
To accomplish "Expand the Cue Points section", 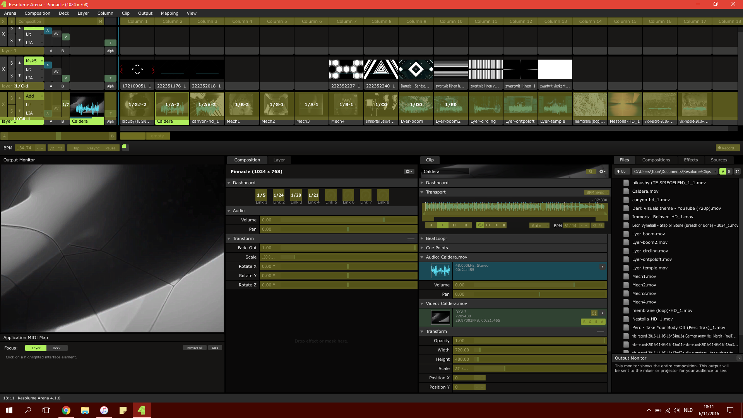I will click(x=437, y=248).
